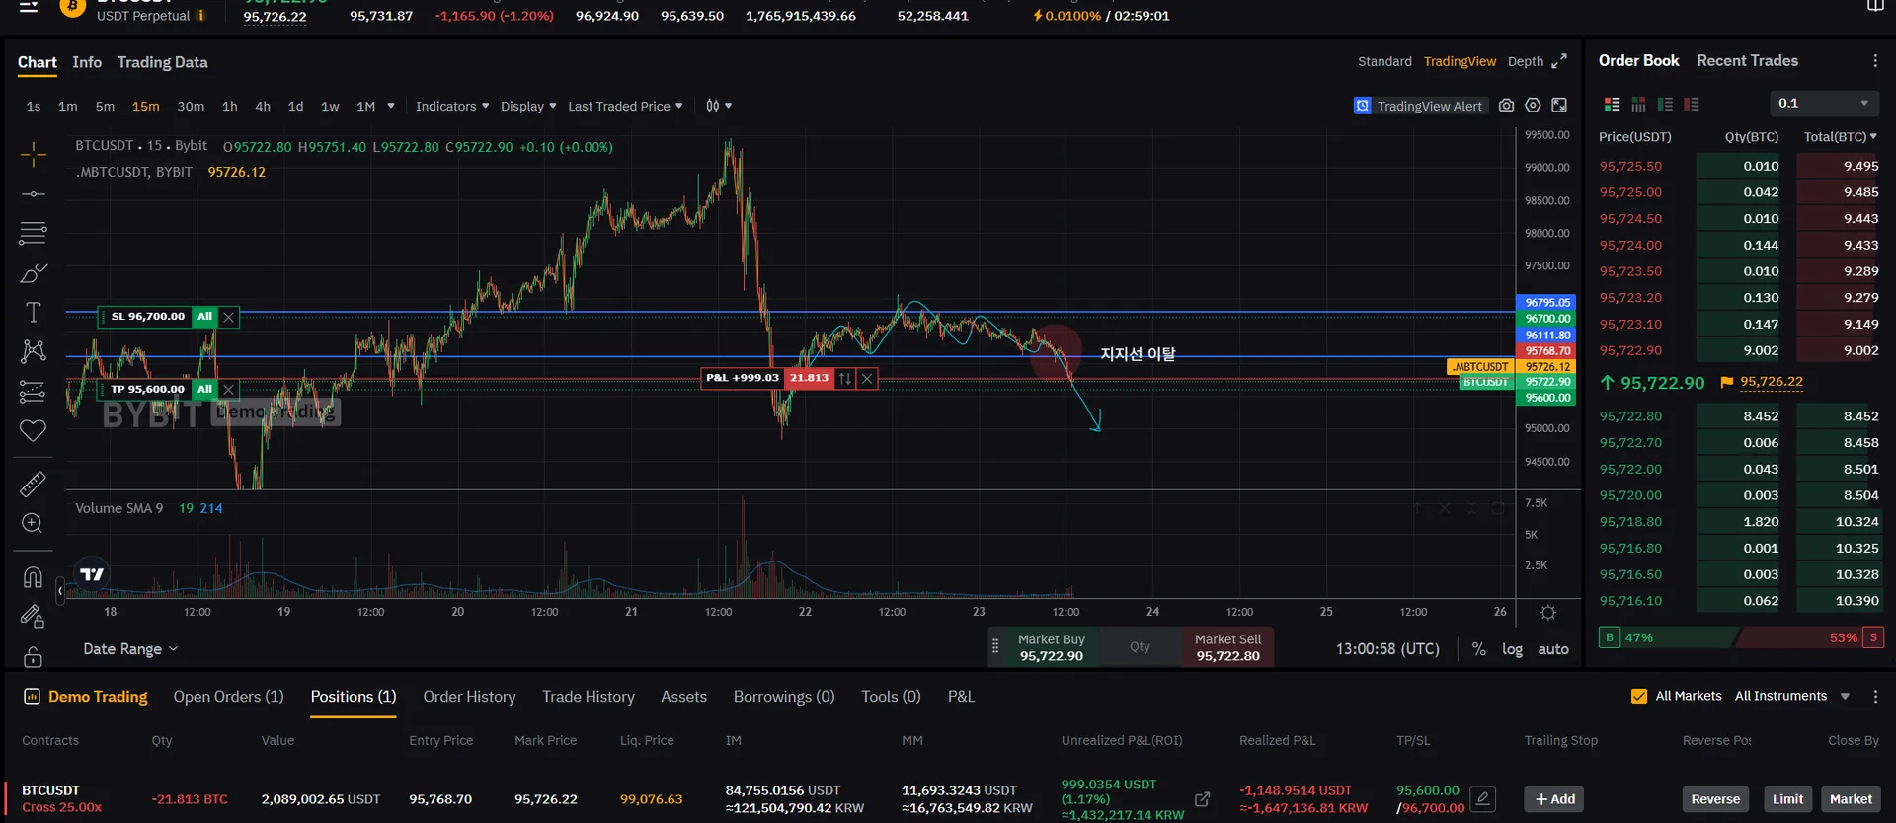Toggle log scale on the chart

click(1512, 649)
